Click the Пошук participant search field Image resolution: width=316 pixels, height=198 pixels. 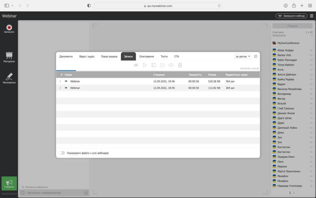(x=292, y=26)
